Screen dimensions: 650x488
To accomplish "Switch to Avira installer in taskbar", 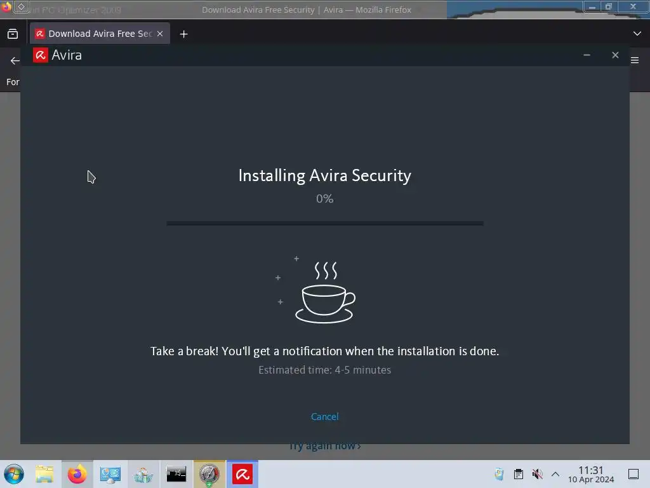I will (x=242, y=474).
